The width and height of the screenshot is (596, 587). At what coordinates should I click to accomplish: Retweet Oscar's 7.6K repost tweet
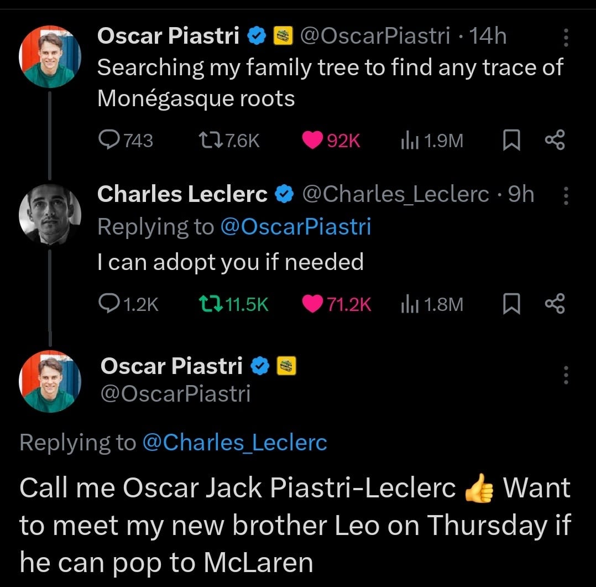[x=229, y=140]
